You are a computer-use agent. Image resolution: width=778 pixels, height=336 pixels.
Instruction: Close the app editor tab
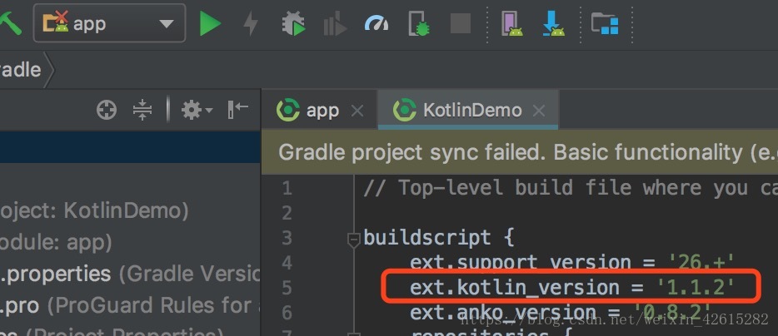point(357,111)
